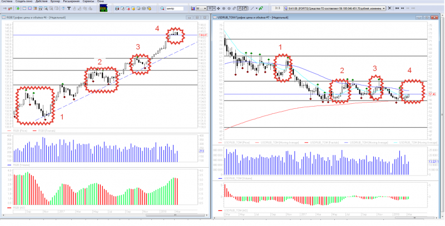Open the dropdown arrow beside the line tool
The width and height of the screenshot is (445, 226).
tap(256, 8)
